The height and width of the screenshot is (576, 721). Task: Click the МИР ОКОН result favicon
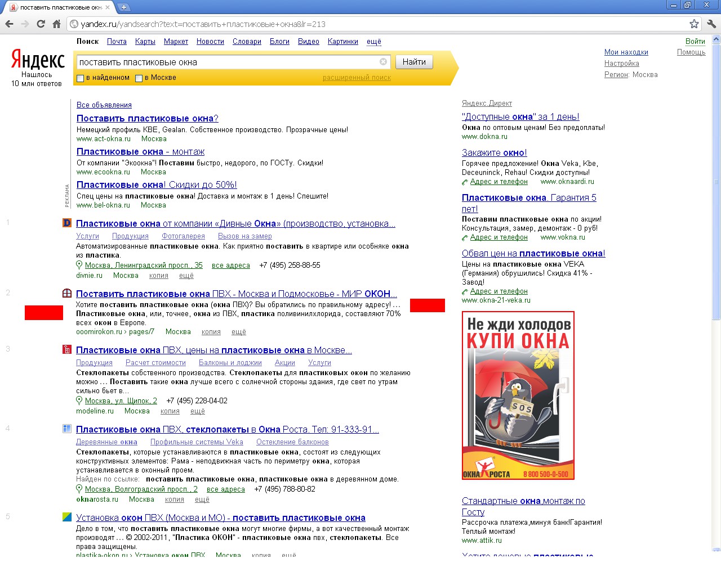point(66,293)
